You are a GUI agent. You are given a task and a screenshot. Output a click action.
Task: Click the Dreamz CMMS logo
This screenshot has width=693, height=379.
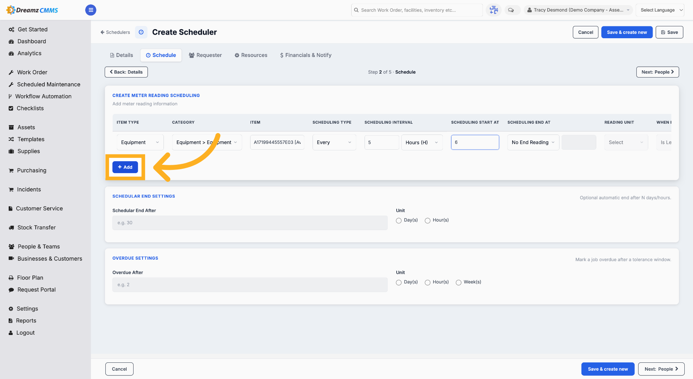point(32,10)
